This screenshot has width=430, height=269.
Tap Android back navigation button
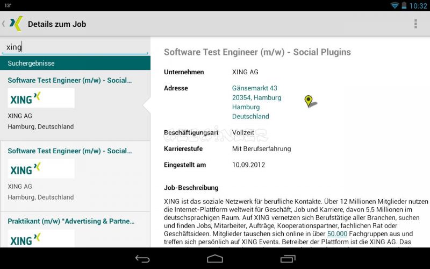(x=142, y=259)
